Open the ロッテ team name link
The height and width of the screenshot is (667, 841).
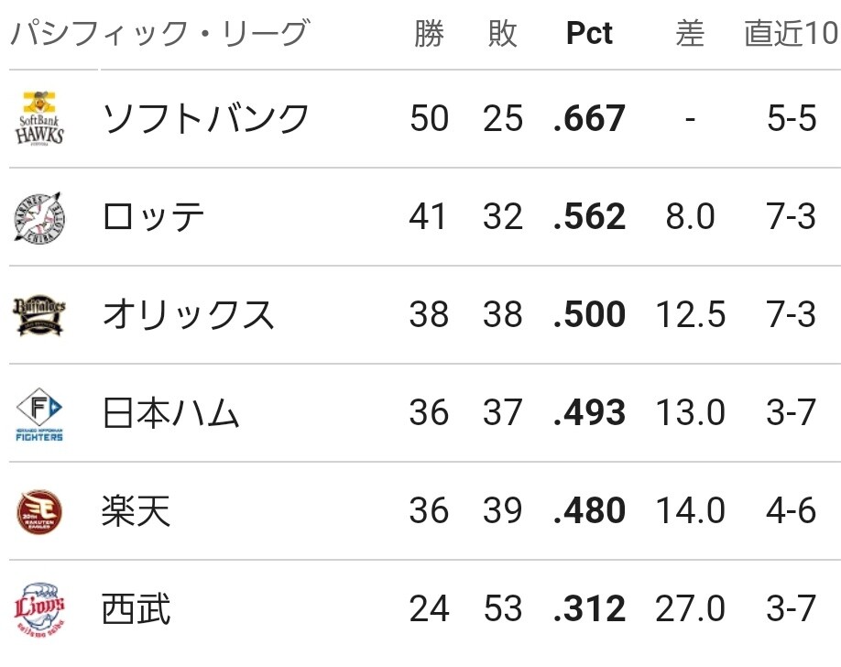point(153,217)
